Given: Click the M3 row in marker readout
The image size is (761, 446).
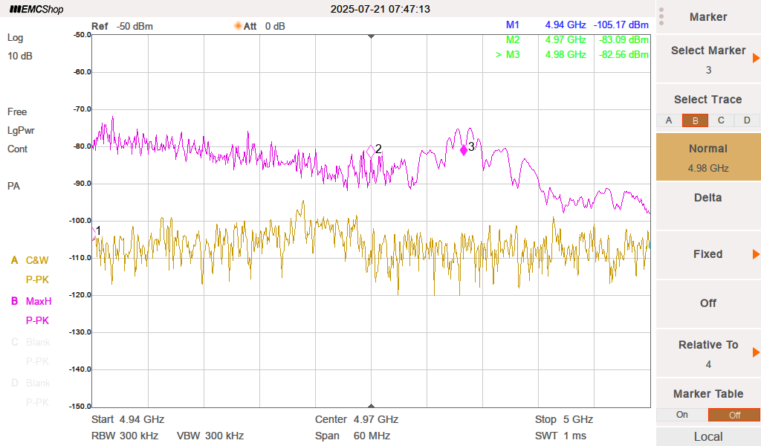Looking at the screenshot, I should point(572,55).
